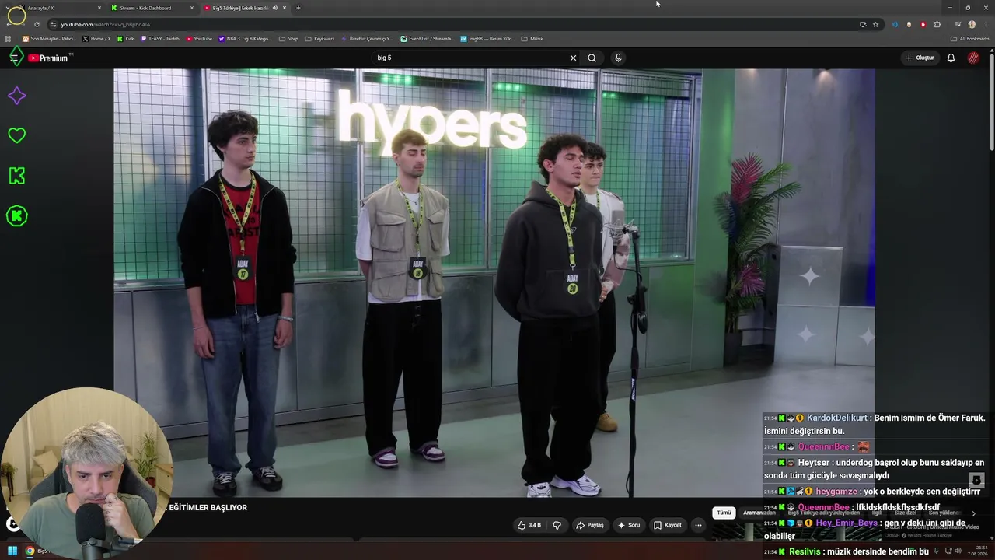Expand the KeyGivers bookmarks folder
Image resolution: width=995 pixels, height=560 pixels.
[x=319, y=39]
